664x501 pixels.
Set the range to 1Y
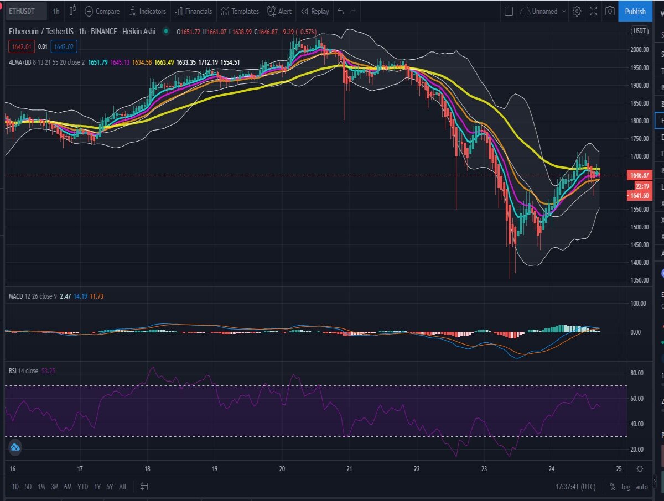[97, 487]
